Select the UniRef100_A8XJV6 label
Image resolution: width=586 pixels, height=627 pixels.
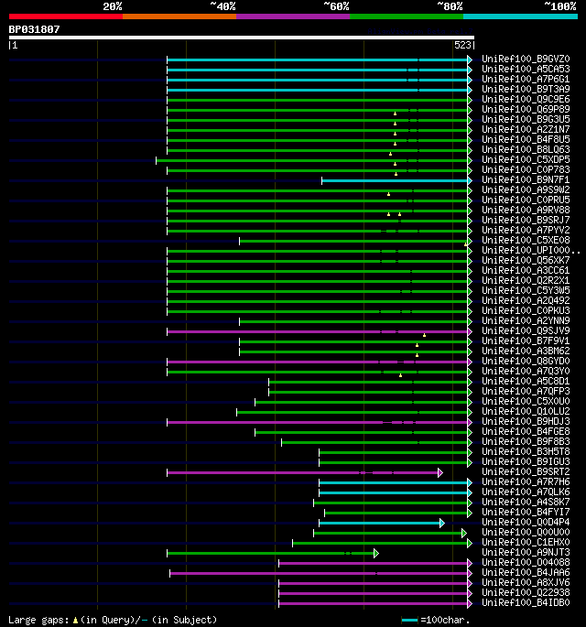(x=526, y=583)
